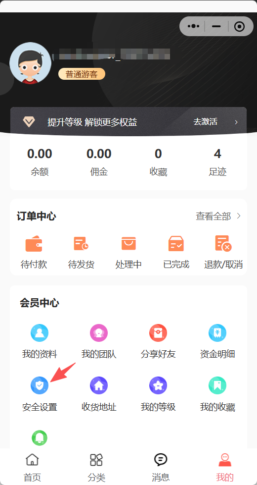
Task: Close the mini-program with the circle target icon
Action: (x=239, y=26)
